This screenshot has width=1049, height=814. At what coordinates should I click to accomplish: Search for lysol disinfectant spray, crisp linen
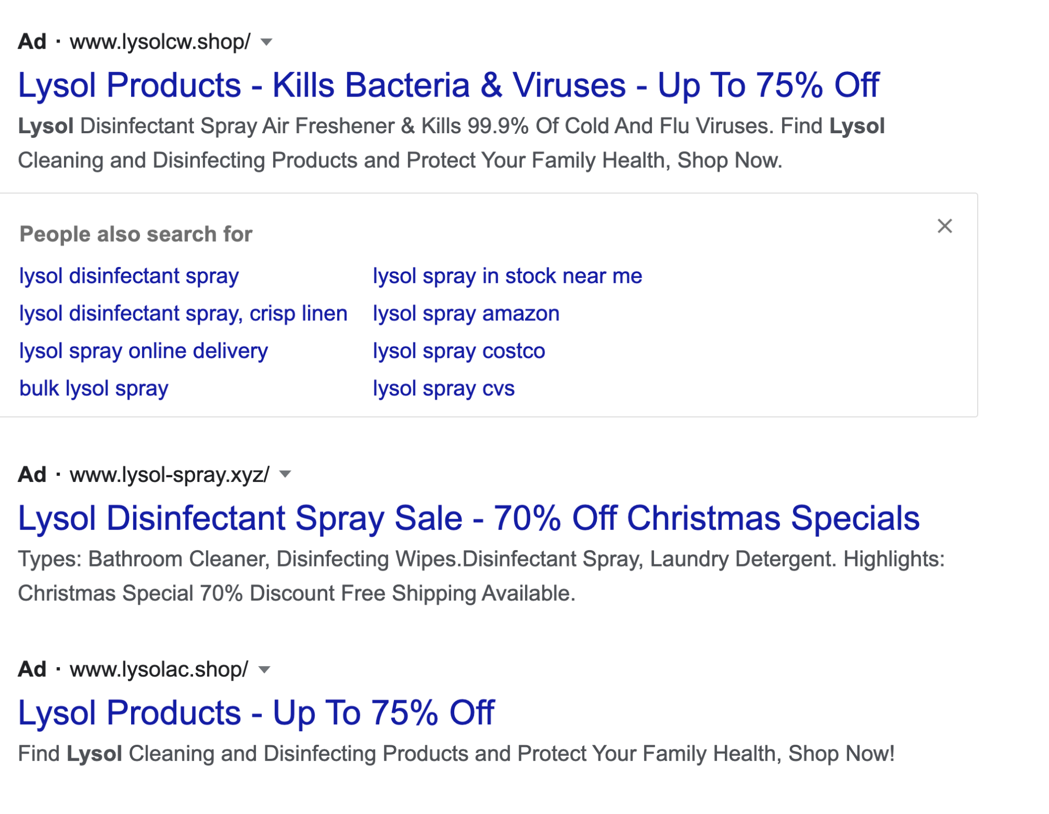[x=184, y=314]
